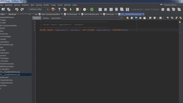Click the Open Project toolbar icon
The image size is (183, 103).
(x=3, y=9)
